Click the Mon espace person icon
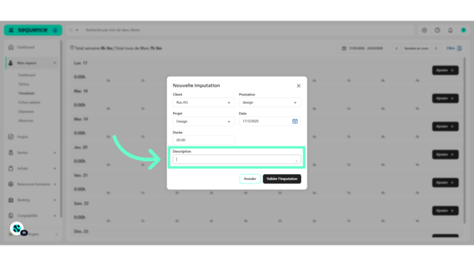The width and height of the screenshot is (474, 266). click(11, 63)
